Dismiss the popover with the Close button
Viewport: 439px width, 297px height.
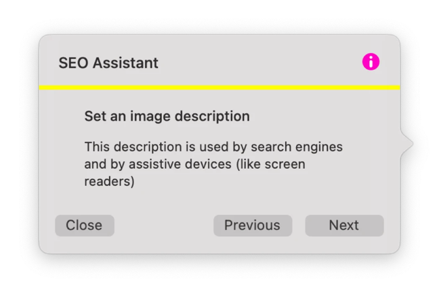point(85,226)
